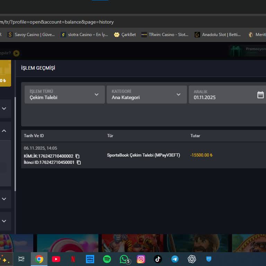This screenshot has width=266, height=266.
Task: Open Spotify from the taskbar
Action: [x=107, y=259]
